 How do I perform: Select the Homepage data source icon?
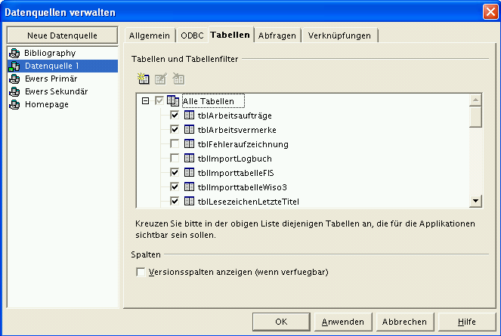pyautogui.click(x=14, y=105)
